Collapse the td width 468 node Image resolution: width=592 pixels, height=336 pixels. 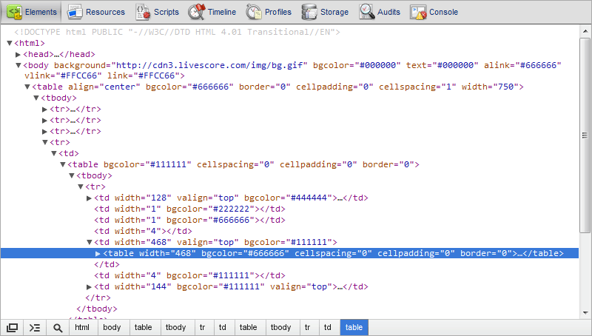pos(89,242)
